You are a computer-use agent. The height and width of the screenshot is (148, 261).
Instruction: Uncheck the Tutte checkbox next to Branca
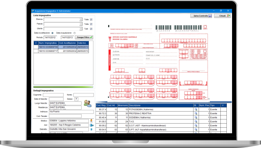click(91, 20)
